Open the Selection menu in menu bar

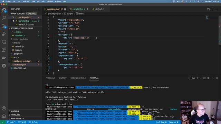(x=26, y=1)
